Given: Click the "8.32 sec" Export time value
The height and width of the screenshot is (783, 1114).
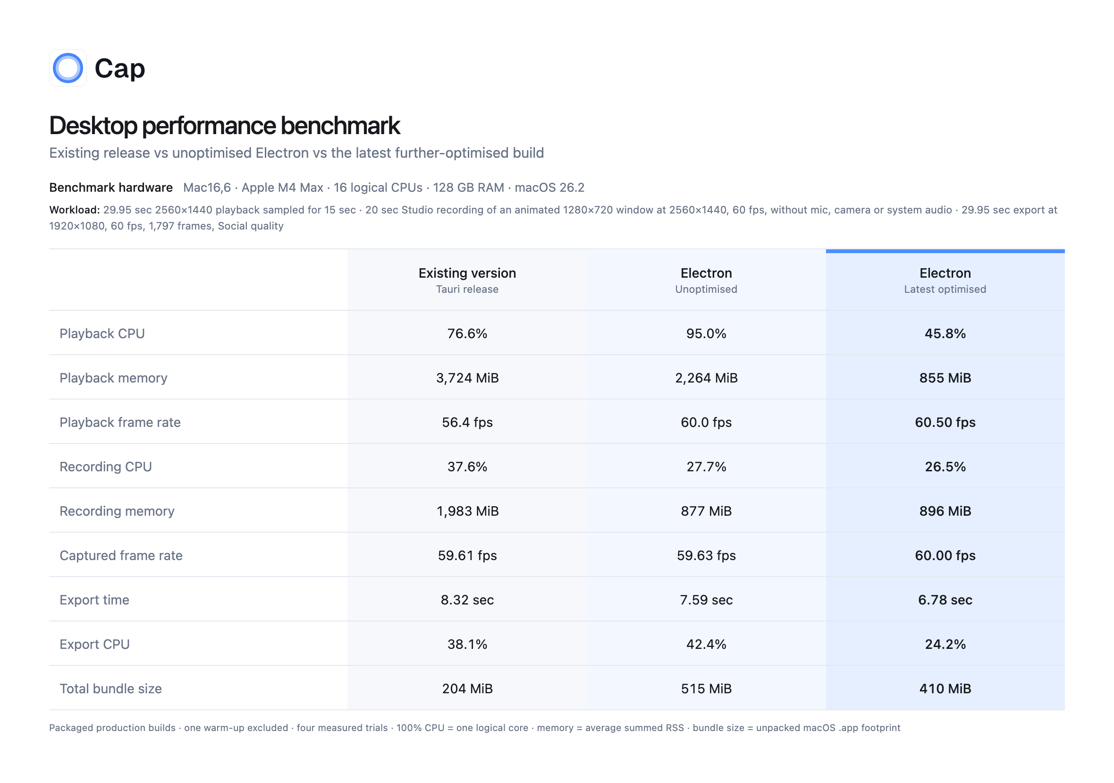Looking at the screenshot, I should click(467, 600).
